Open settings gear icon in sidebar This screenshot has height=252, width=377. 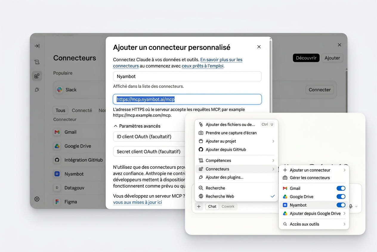tap(37, 199)
